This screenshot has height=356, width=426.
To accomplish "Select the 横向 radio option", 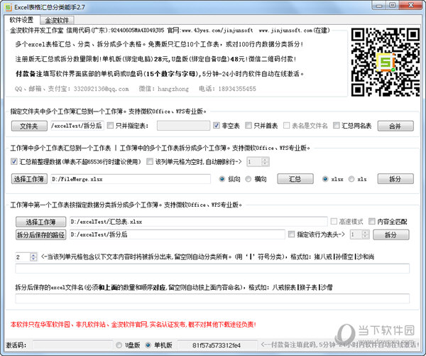I will point(248,179).
